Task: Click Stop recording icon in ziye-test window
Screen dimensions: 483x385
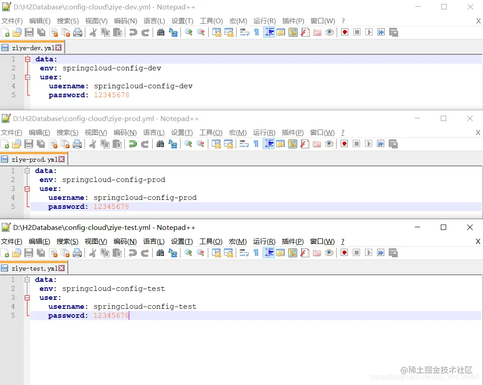Action: (x=356, y=253)
